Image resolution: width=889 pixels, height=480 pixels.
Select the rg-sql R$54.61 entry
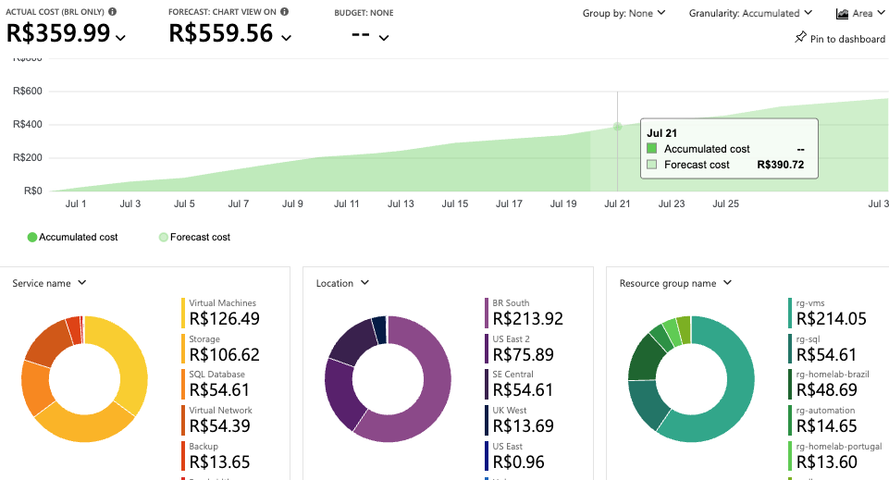(822, 349)
